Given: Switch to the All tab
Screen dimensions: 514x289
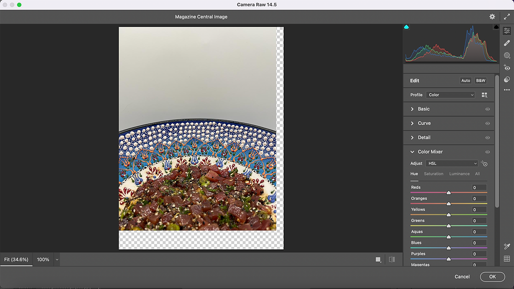Looking at the screenshot, I should pos(477,174).
